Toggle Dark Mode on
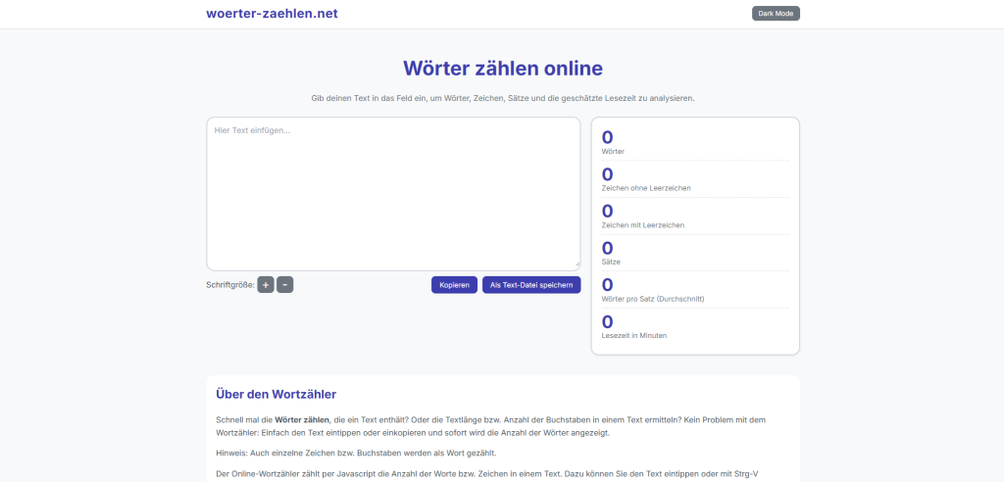Image resolution: width=1004 pixels, height=482 pixels. click(776, 14)
